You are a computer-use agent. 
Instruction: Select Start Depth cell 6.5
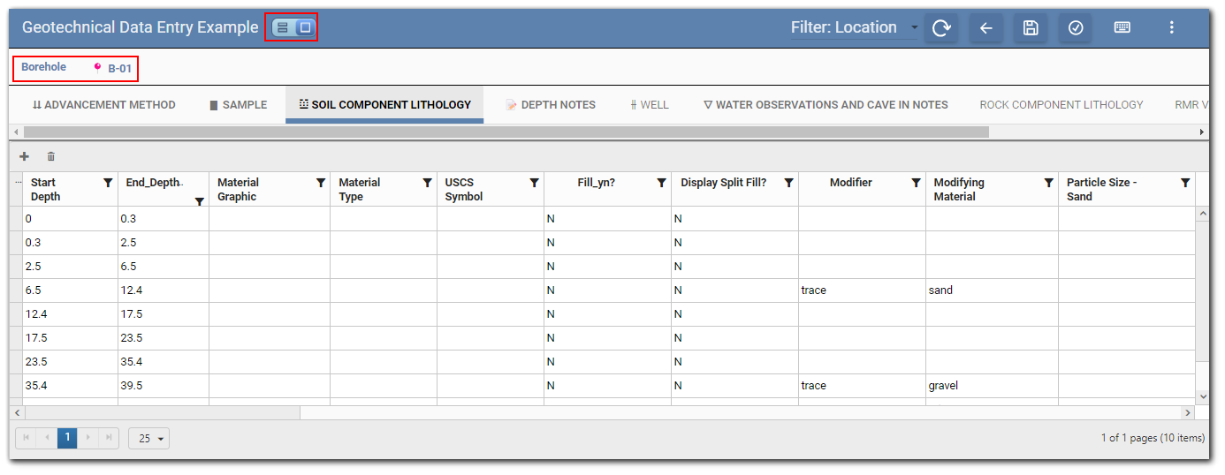(x=70, y=290)
